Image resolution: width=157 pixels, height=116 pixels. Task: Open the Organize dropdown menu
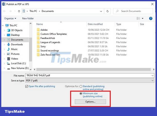(10, 19)
